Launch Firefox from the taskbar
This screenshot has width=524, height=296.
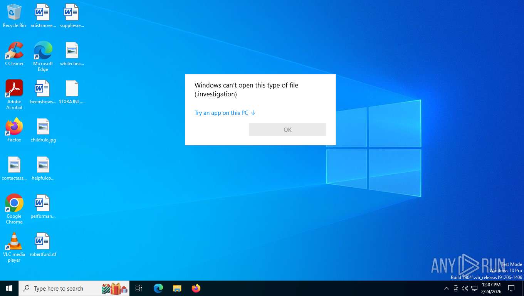point(196,288)
